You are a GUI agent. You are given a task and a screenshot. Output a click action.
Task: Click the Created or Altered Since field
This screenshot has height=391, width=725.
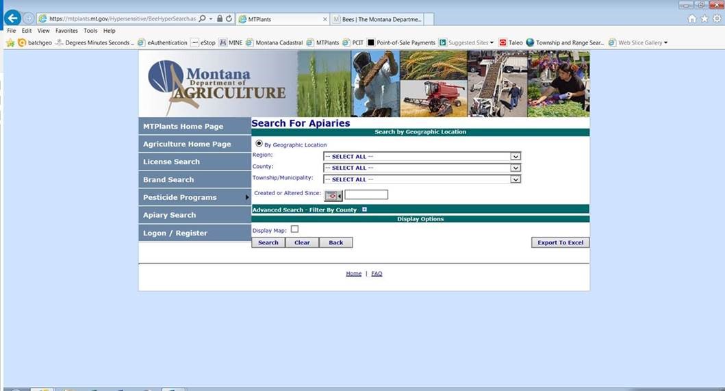(x=366, y=194)
